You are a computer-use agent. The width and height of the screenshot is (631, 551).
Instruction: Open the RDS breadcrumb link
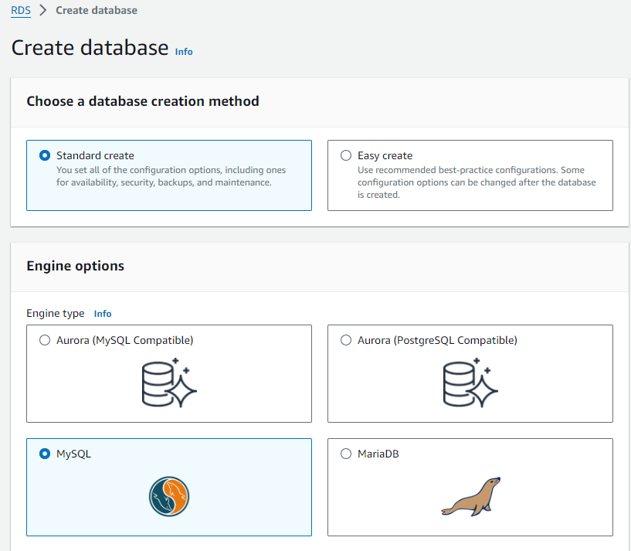tap(21, 11)
